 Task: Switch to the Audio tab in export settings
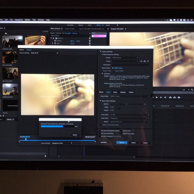click(x=115, y=92)
